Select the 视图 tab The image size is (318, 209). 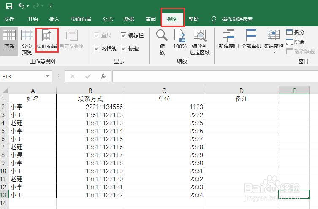tap(172, 19)
